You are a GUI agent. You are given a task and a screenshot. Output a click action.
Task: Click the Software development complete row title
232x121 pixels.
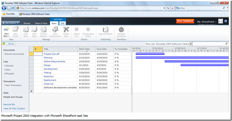(x=60, y=88)
